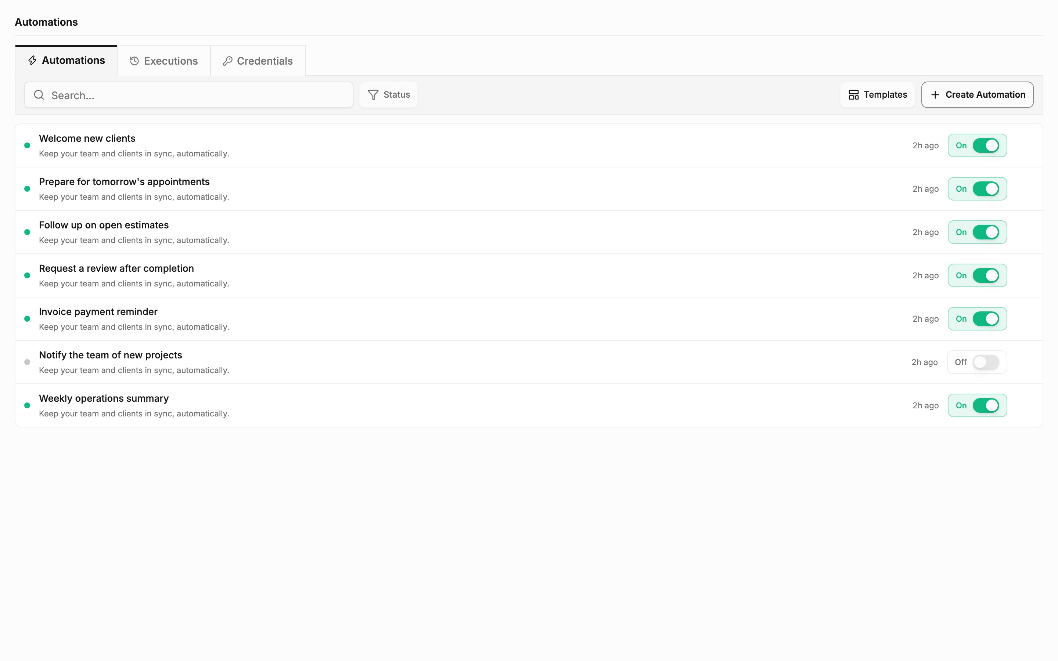
Task: Click the history clock icon on Executions tab
Action: tap(134, 61)
